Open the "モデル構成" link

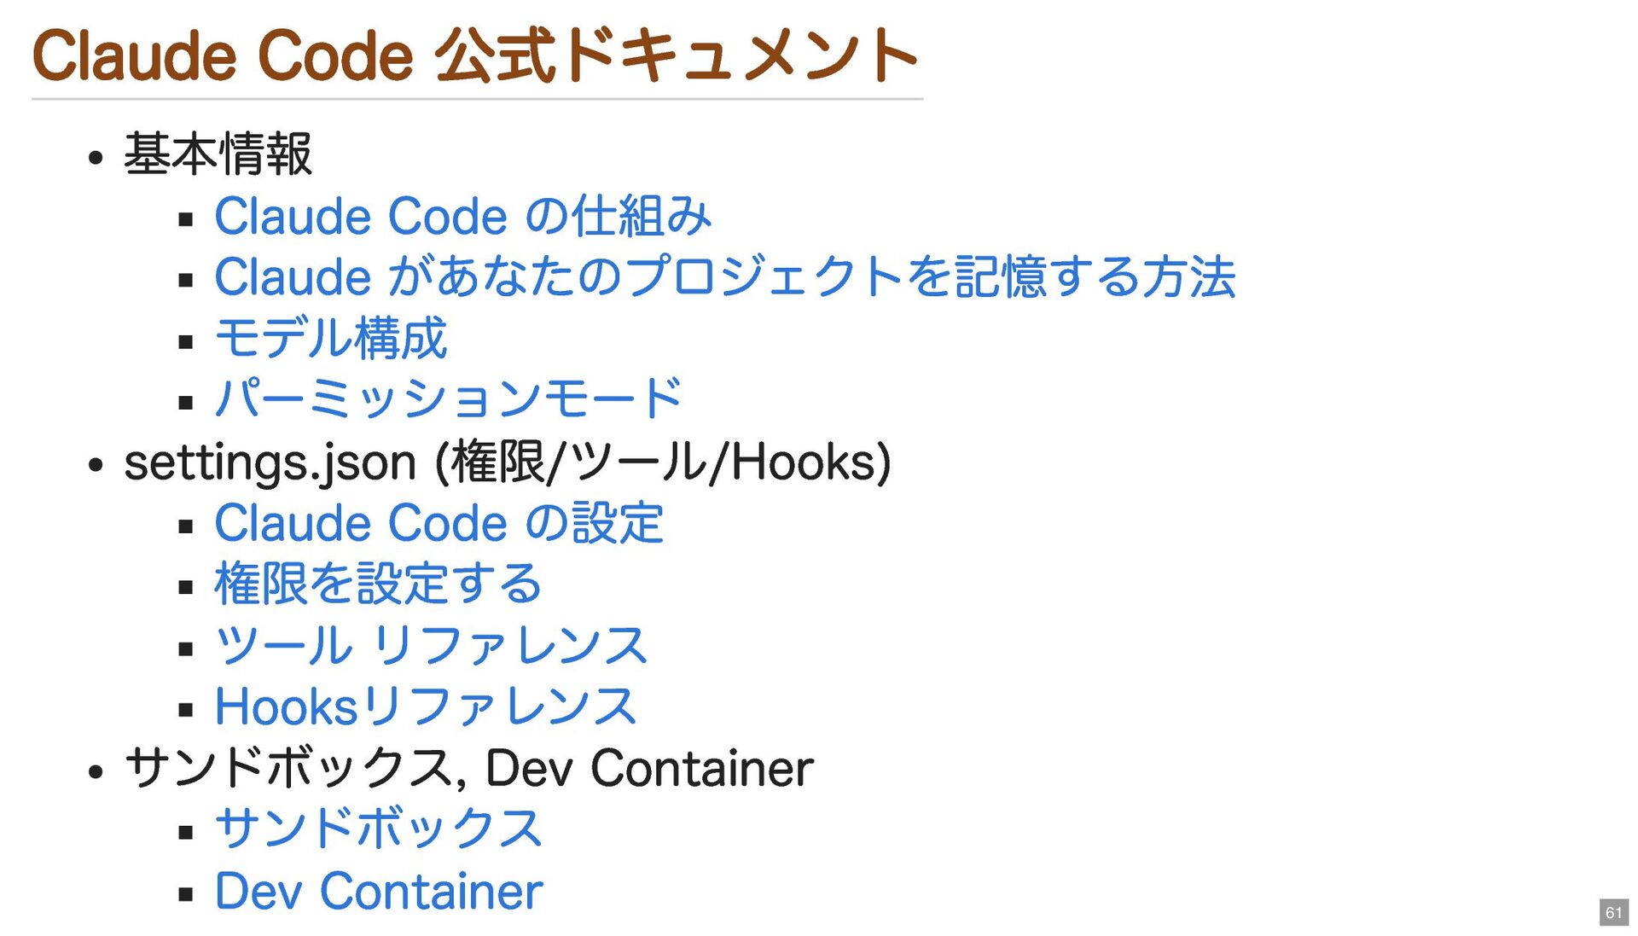330,339
